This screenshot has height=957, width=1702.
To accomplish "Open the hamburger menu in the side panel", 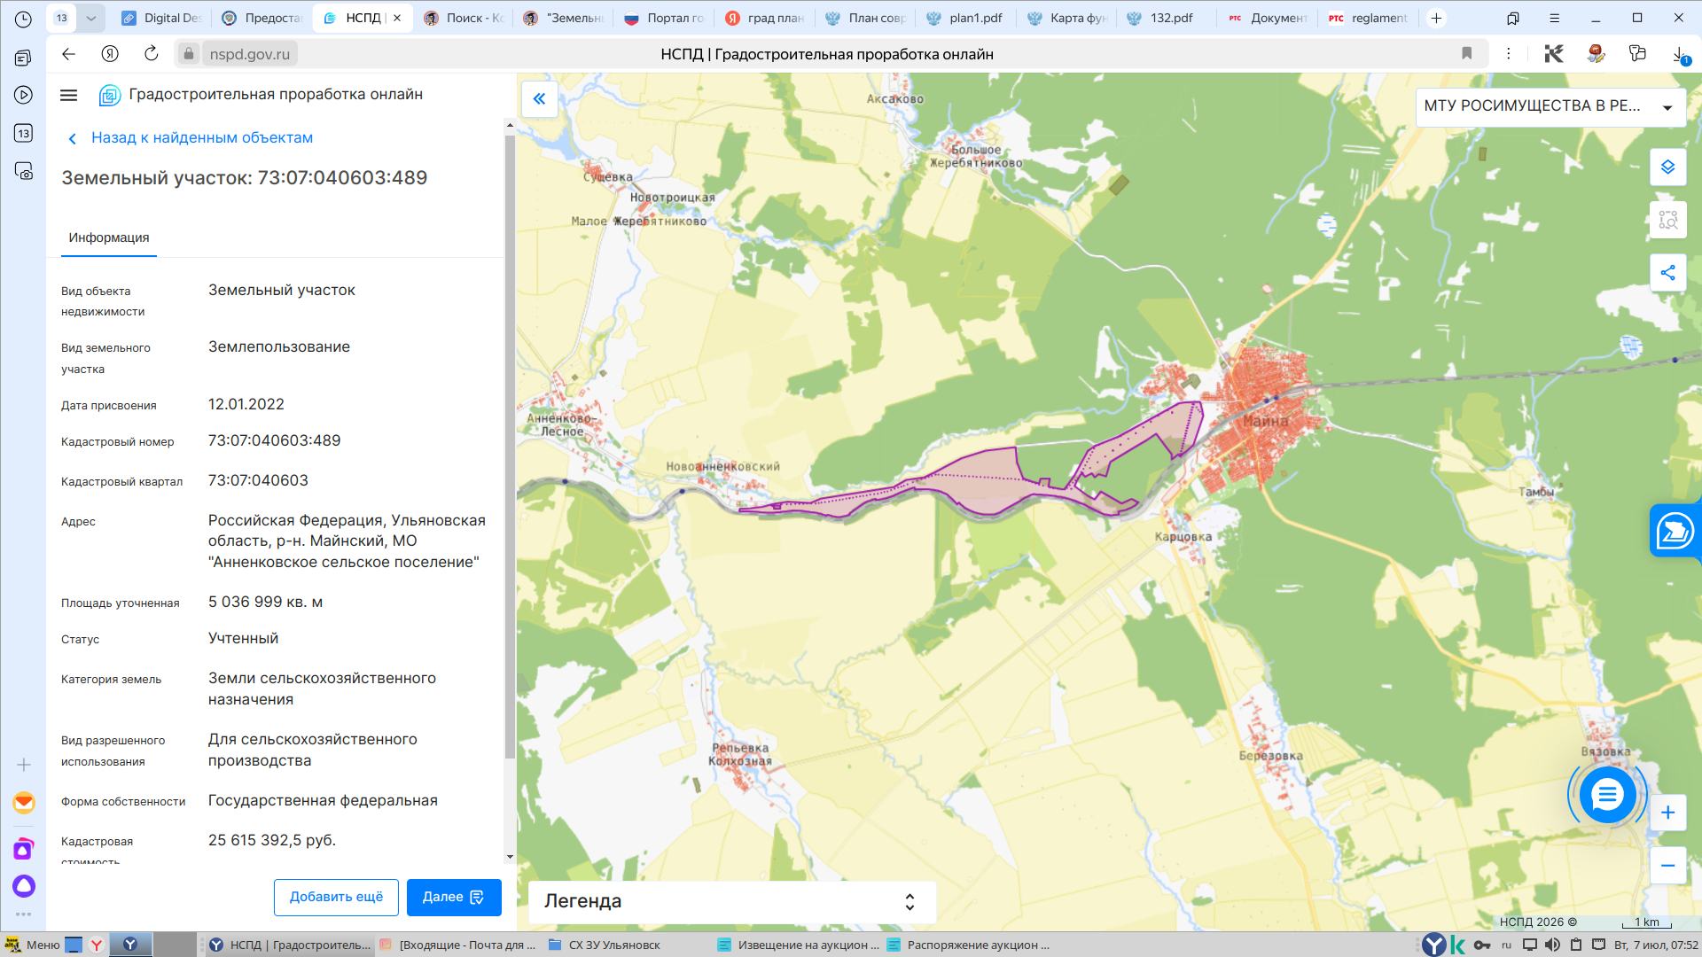I will coord(68,95).
